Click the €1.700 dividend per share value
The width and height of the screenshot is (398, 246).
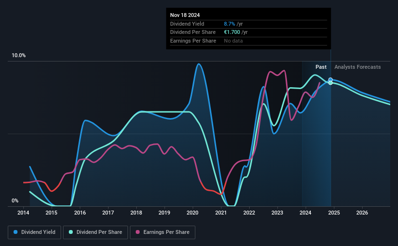tap(232, 32)
